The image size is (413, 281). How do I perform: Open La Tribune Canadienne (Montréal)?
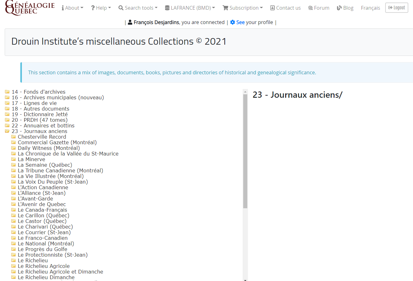click(x=60, y=170)
